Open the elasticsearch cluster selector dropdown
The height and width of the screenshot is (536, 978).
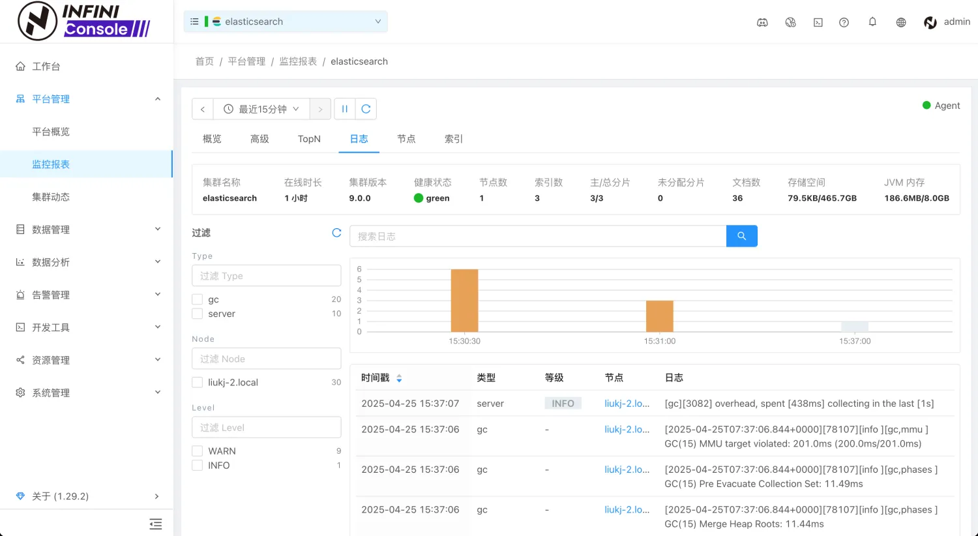point(286,22)
